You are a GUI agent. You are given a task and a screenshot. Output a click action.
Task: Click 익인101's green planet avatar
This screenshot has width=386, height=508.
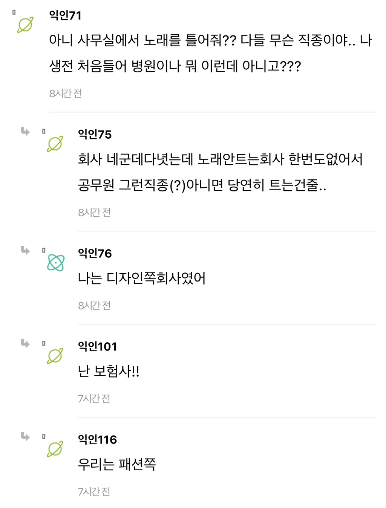pos(55,356)
